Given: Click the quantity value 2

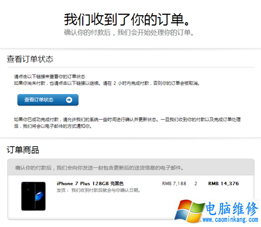Looking at the screenshot, I should [x=196, y=183].
